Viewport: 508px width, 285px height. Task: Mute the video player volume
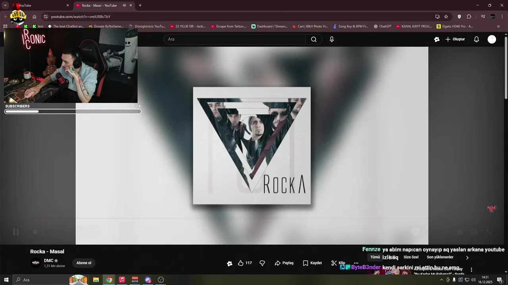click(x=35, y=232)
